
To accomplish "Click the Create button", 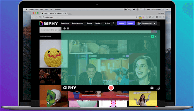I will [131, 23].
